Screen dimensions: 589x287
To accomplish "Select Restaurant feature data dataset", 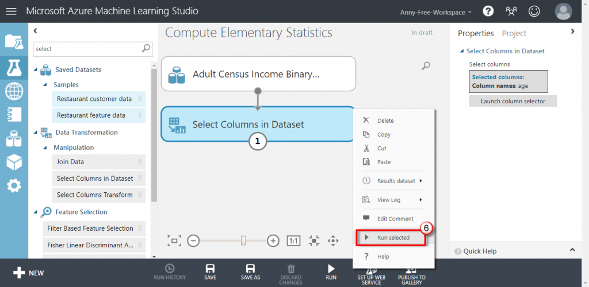I will (x=99, y=115).
